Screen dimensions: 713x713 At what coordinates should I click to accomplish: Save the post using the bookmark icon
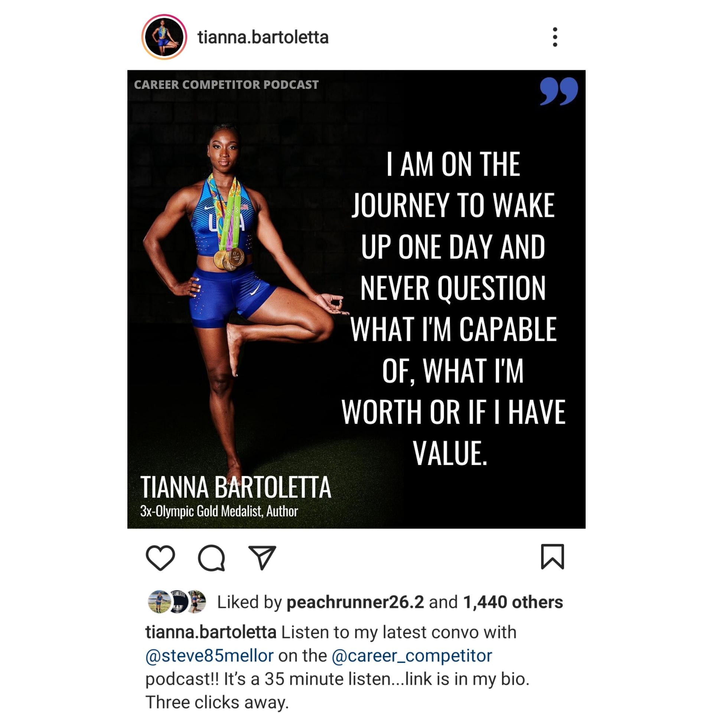tap(553, 557)
